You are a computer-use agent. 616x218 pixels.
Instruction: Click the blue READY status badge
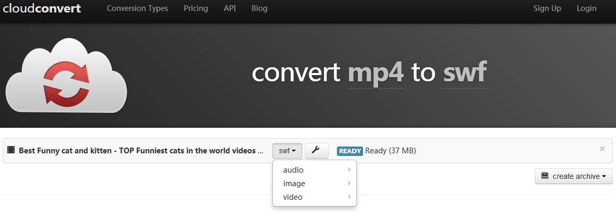click(350, 151)
